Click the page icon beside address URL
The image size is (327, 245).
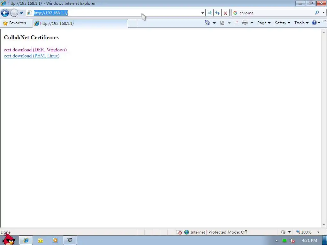tap(29, 13)
